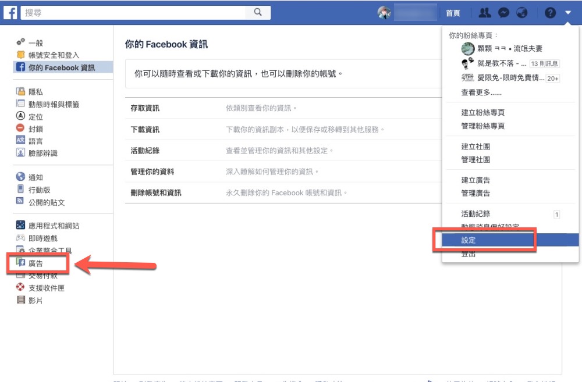This screenshot has height=382, width=582.
Task: Open 即時遊戲 settings
Action: click(x=43, y=238)
